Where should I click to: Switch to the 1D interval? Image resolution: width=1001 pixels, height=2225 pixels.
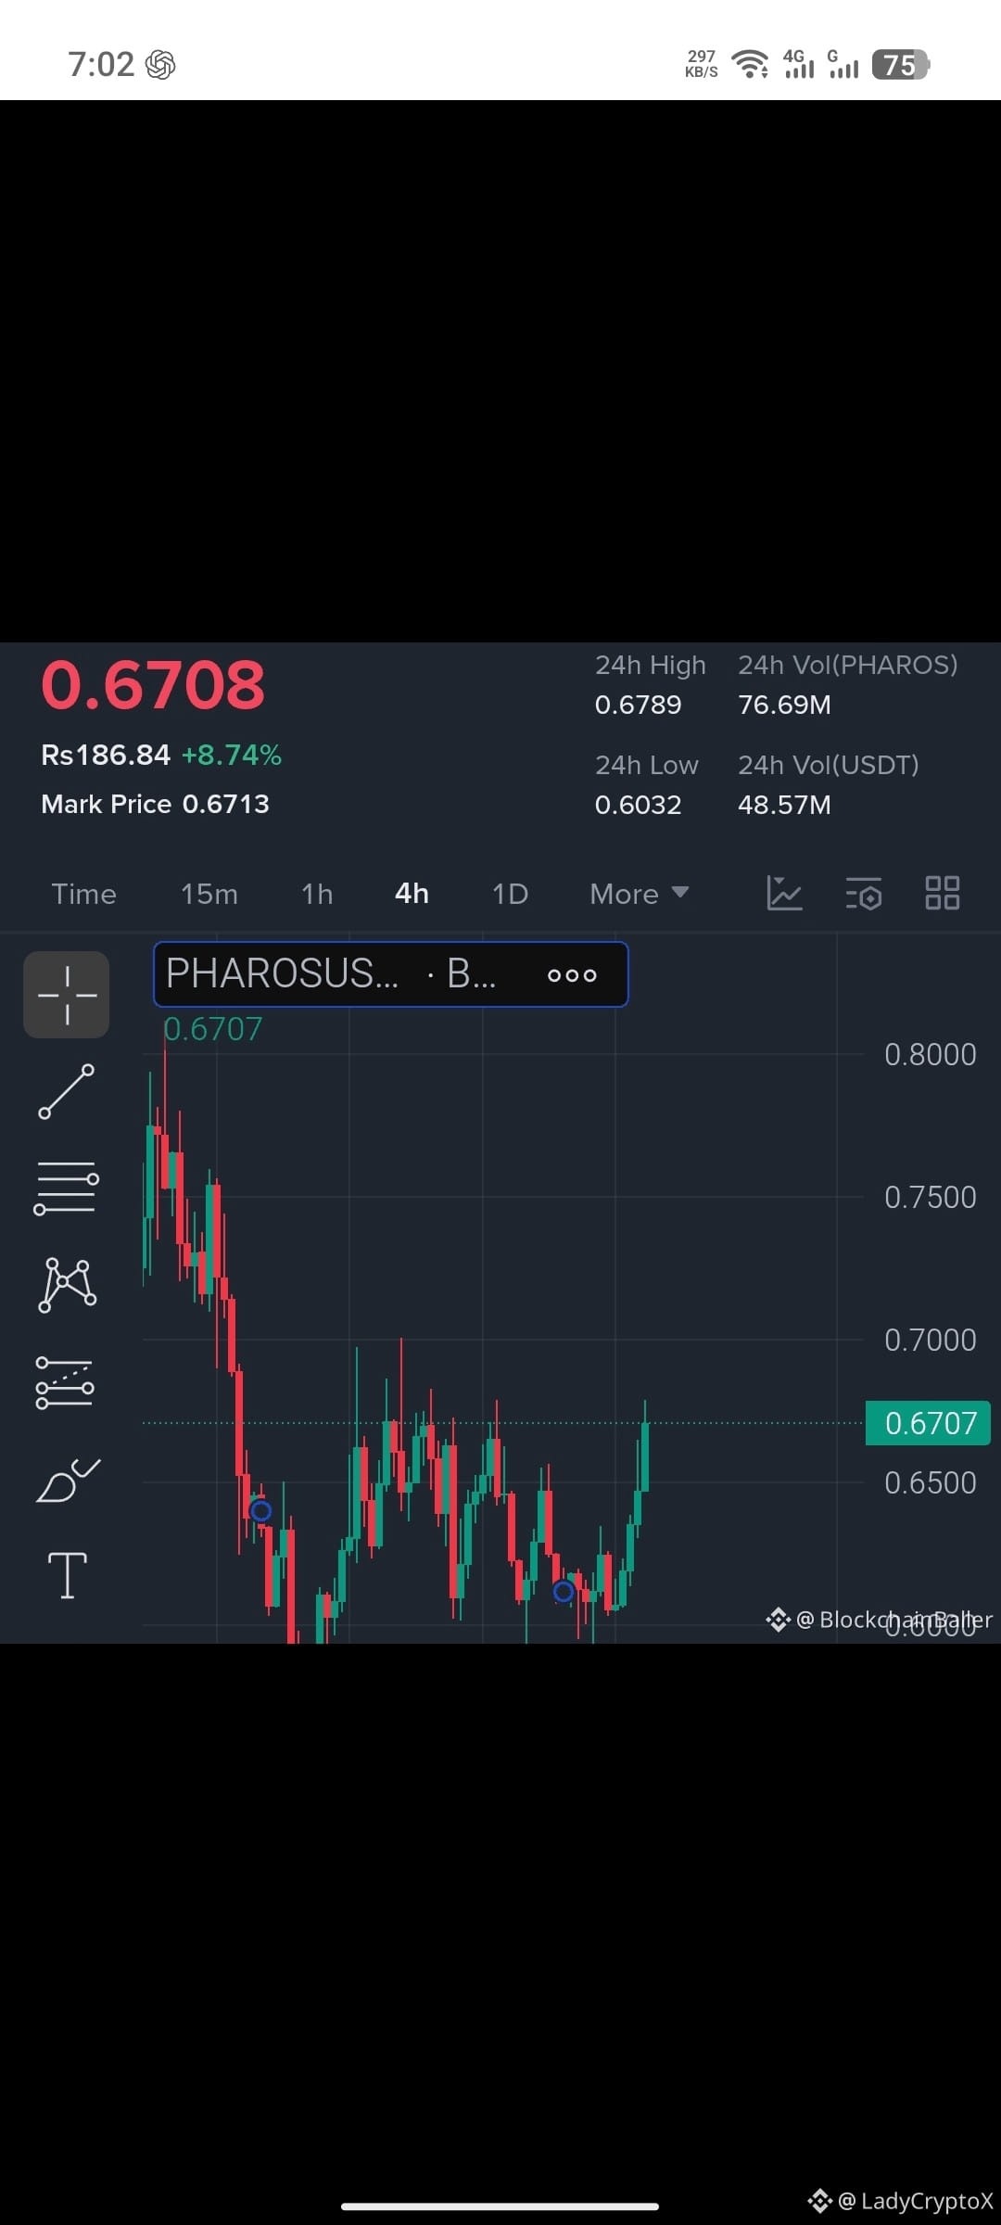click(510, 894)
